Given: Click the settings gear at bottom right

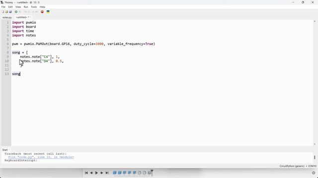Looking at the screenshot, I should coord(314,173).
